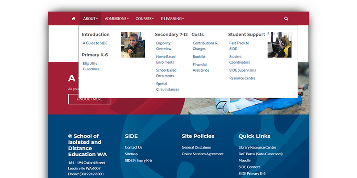
Task: Open Contact Us footer link
Action: (x=133, y=147)
